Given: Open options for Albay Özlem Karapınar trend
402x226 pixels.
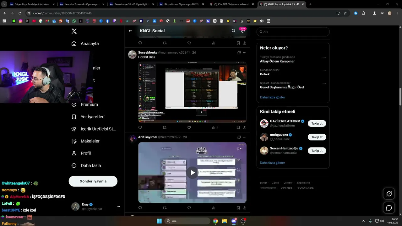Looking at the screenshot, I should click(324, 58).
